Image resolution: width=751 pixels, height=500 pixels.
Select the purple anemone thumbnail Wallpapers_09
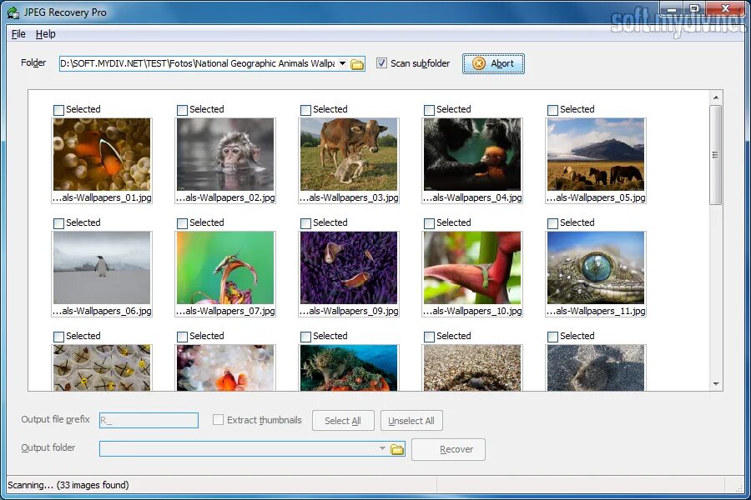pos(349,268)
